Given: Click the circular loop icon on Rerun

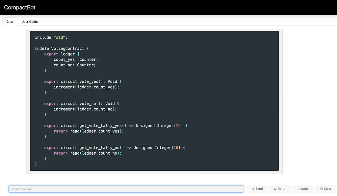Looking at the screenshot, I should tap(275, 189).
